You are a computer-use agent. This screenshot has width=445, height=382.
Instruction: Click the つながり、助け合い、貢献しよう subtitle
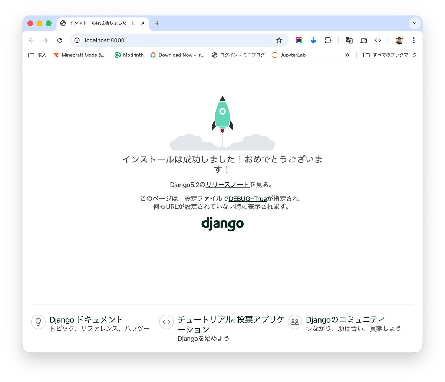click(x=354, y=329)
